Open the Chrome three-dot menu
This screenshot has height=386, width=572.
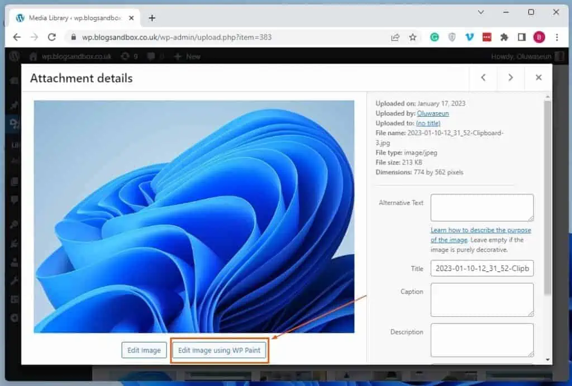coord(557,37)
